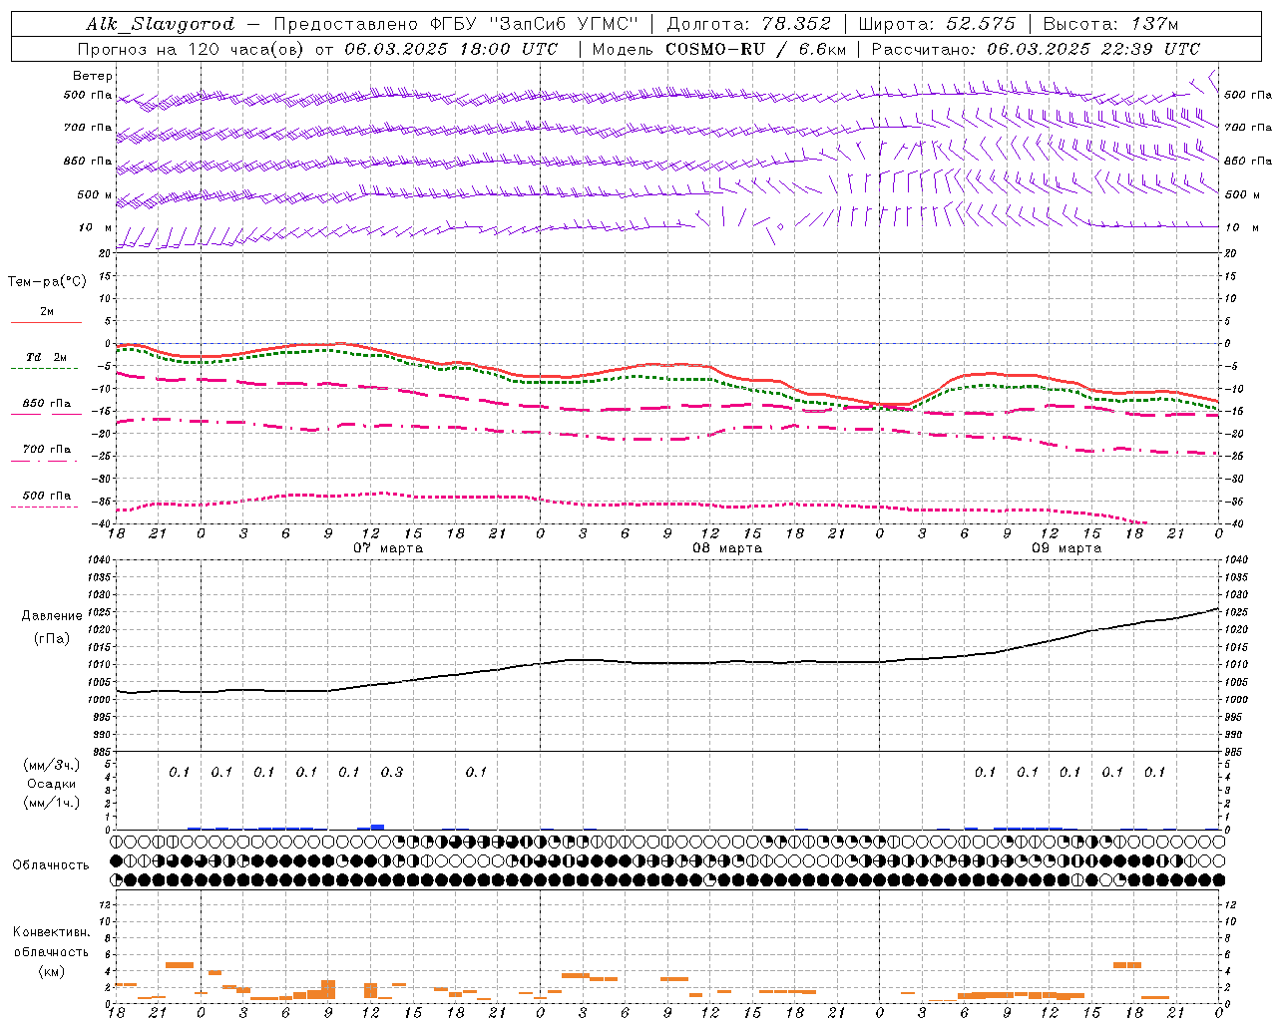Click the Осадки precipitation label
This screenshot has height=1021, width=1277.
(x=52, y=784)
